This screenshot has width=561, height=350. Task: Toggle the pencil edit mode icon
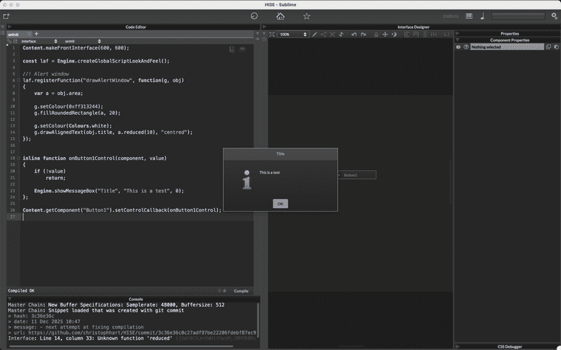[x=314, y=35]
